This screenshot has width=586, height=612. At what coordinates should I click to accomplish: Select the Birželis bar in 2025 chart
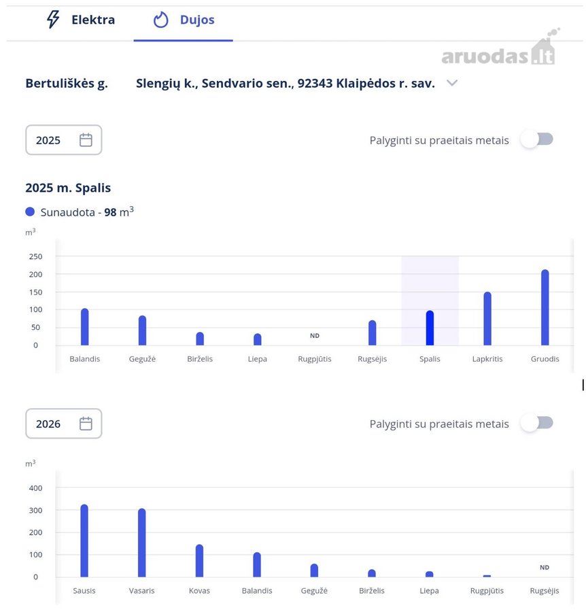click(x=200, y=339)
